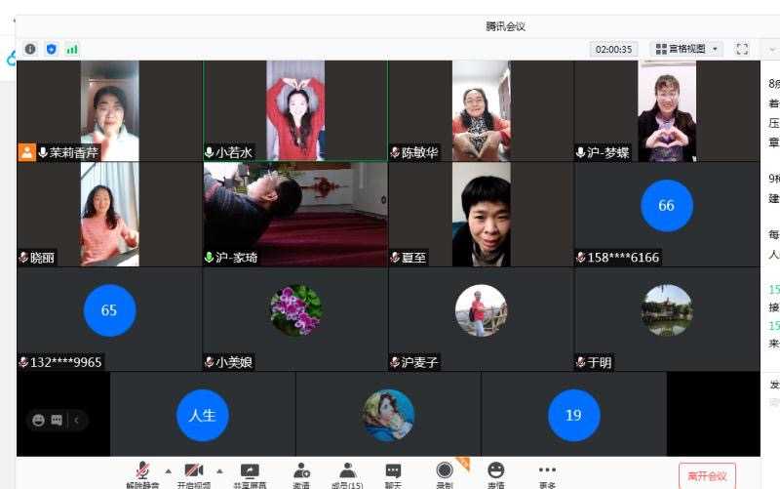The width and height of the screenshot is (780, 489).
Task: Check the blue security shield icon
Action: tap(52, 49)
